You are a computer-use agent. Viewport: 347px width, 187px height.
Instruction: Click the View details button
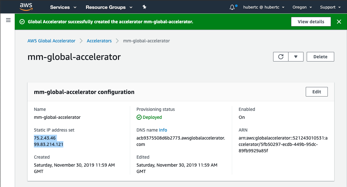[311, 22]
